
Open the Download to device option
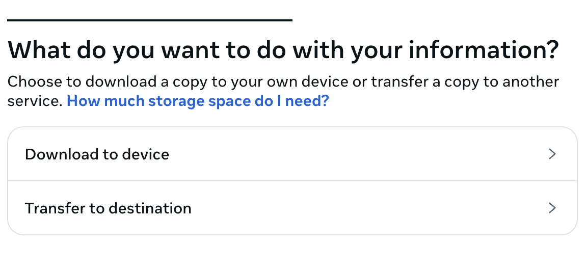point(292,154)
